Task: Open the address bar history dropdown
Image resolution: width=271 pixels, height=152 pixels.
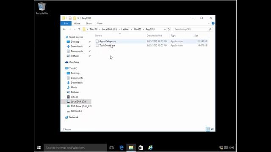Action: [165, 30]
